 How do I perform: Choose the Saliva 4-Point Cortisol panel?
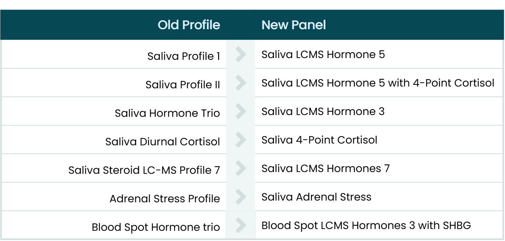319,140
